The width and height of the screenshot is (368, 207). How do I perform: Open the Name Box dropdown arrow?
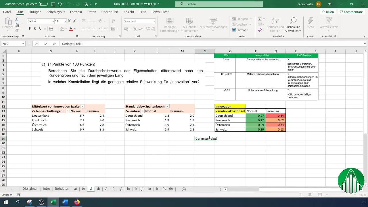point(23,44)
